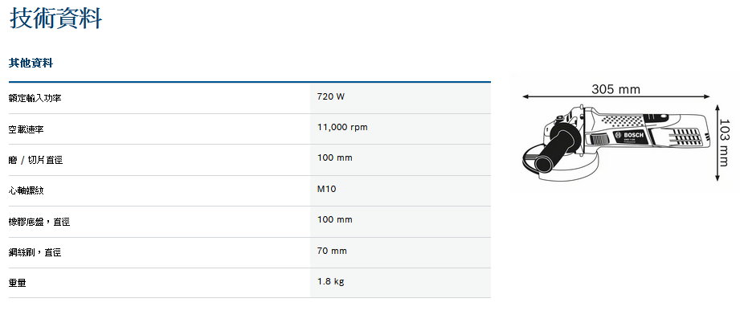Select 100 mm value in 磨 / 切片直徑 row

(335, 158)
